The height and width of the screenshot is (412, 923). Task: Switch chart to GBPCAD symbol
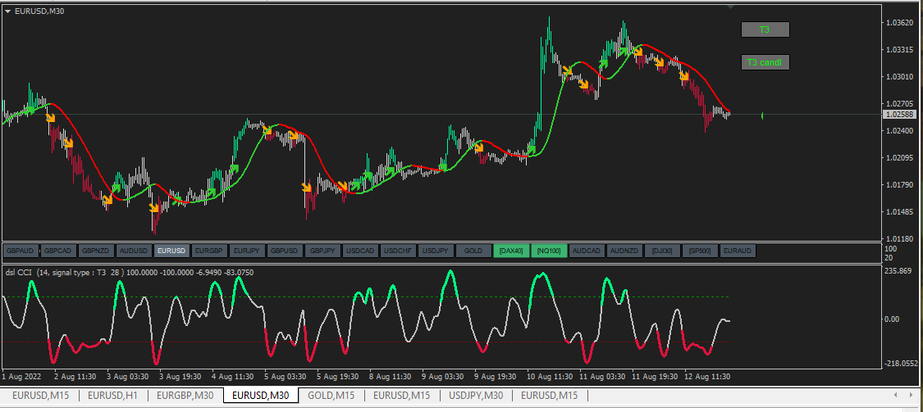click(58, 251)
